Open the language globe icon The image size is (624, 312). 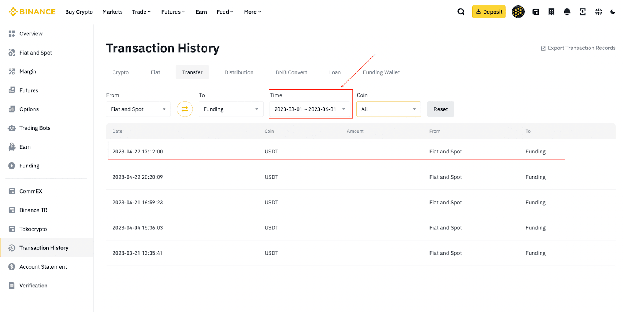pos(598,12)
